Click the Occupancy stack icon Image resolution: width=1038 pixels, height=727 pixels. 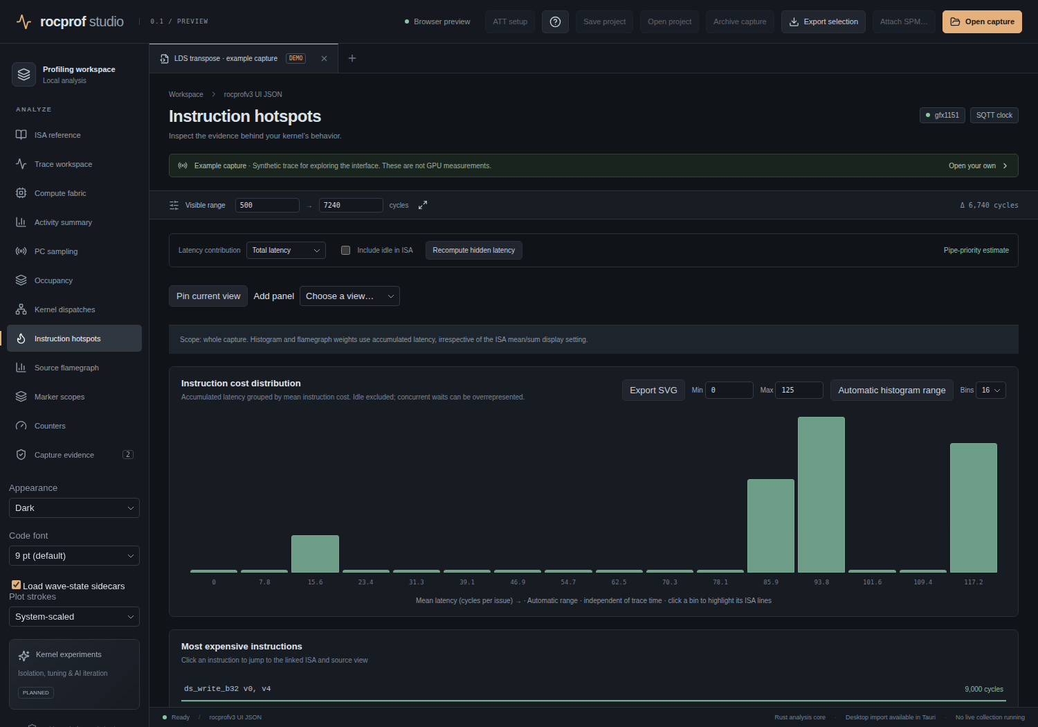21,280
